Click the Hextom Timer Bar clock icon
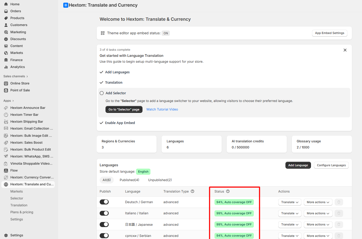The width and height of the screenshot is (362, 239). (x=6, y=115)
